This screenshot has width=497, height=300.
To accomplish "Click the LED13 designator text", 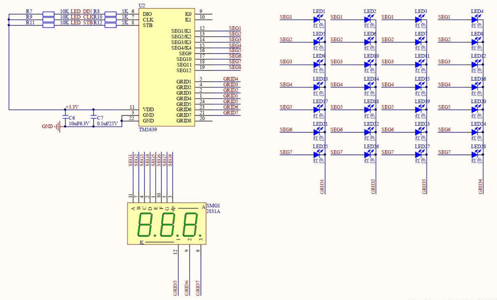I will pos(320,79).
